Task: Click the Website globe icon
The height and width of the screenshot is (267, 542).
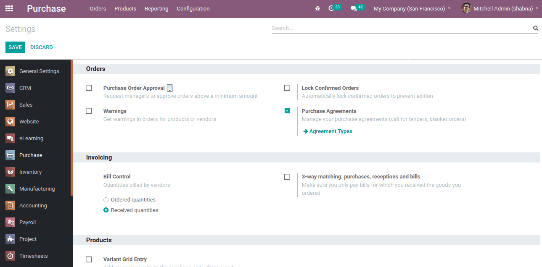Action: coord(11,122)
